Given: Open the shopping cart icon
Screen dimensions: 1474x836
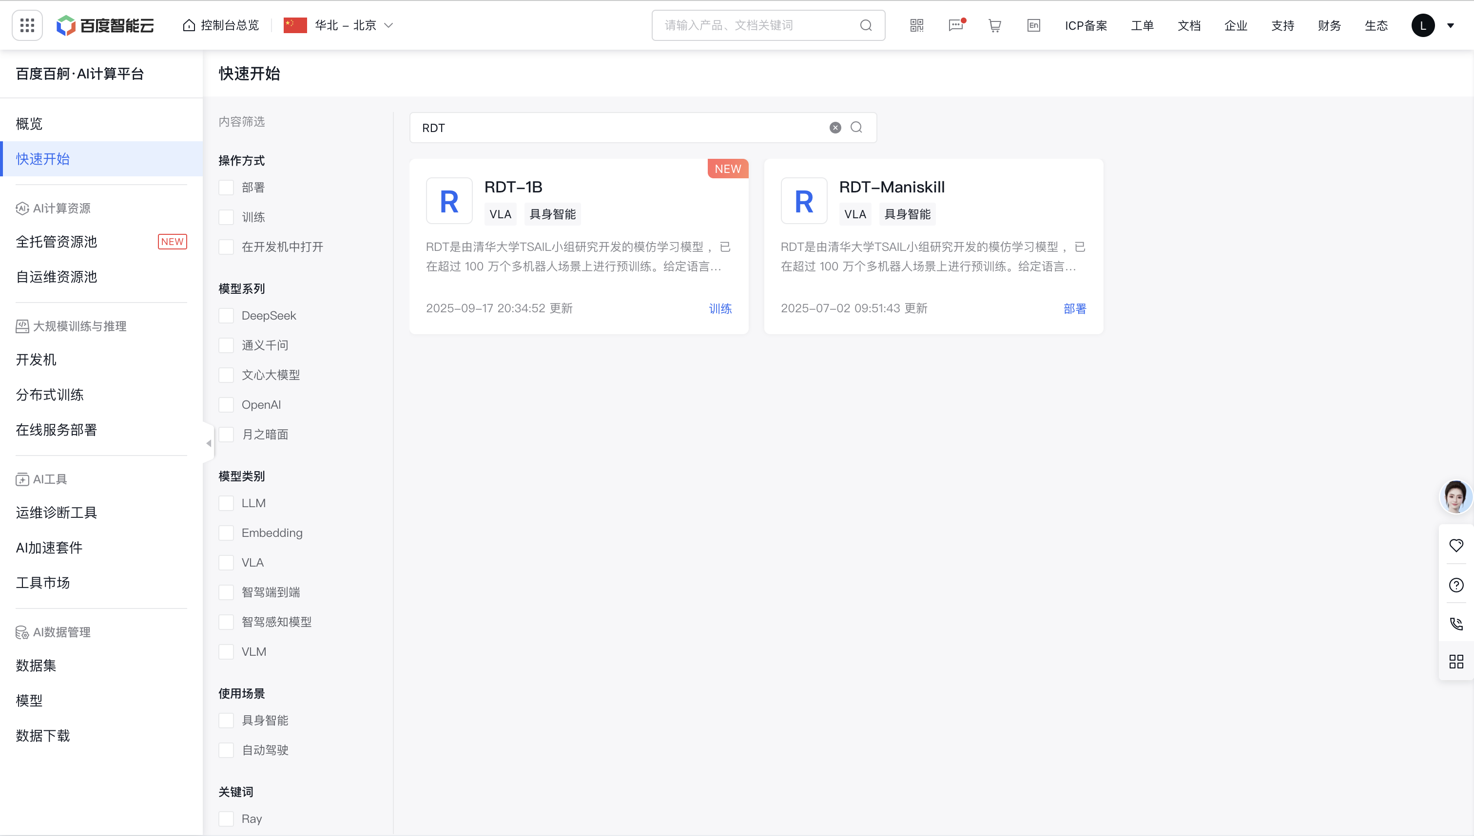Looking at the screenshot, I should click(x=994, y=25).
